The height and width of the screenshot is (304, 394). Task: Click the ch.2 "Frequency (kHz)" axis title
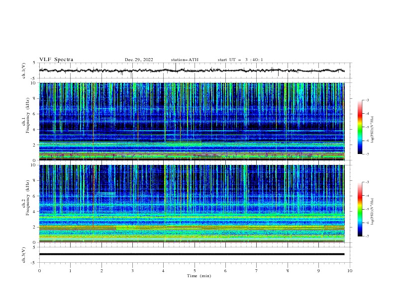click(28, 197)
